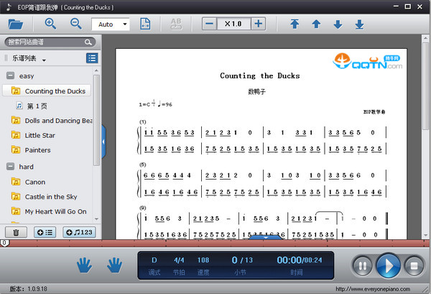Zoom out on the sheet music
This screenshot has width=431, height=294.
(x=75, y=24)
